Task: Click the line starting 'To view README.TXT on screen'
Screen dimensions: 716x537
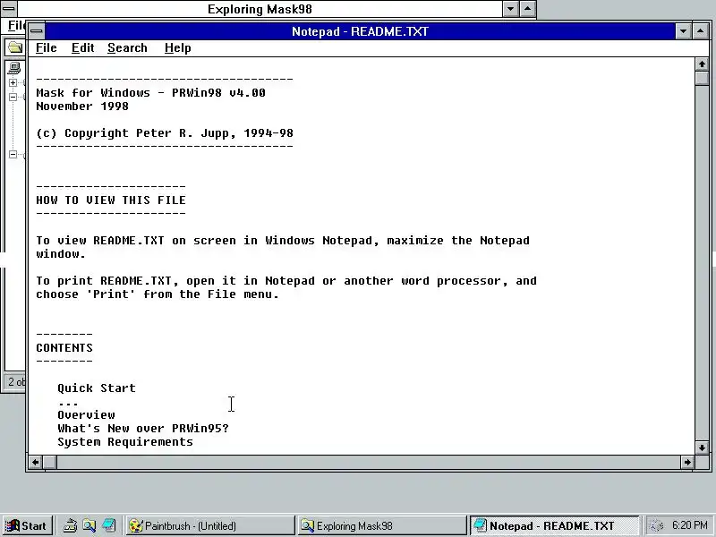Action: (x=283, y=241)
